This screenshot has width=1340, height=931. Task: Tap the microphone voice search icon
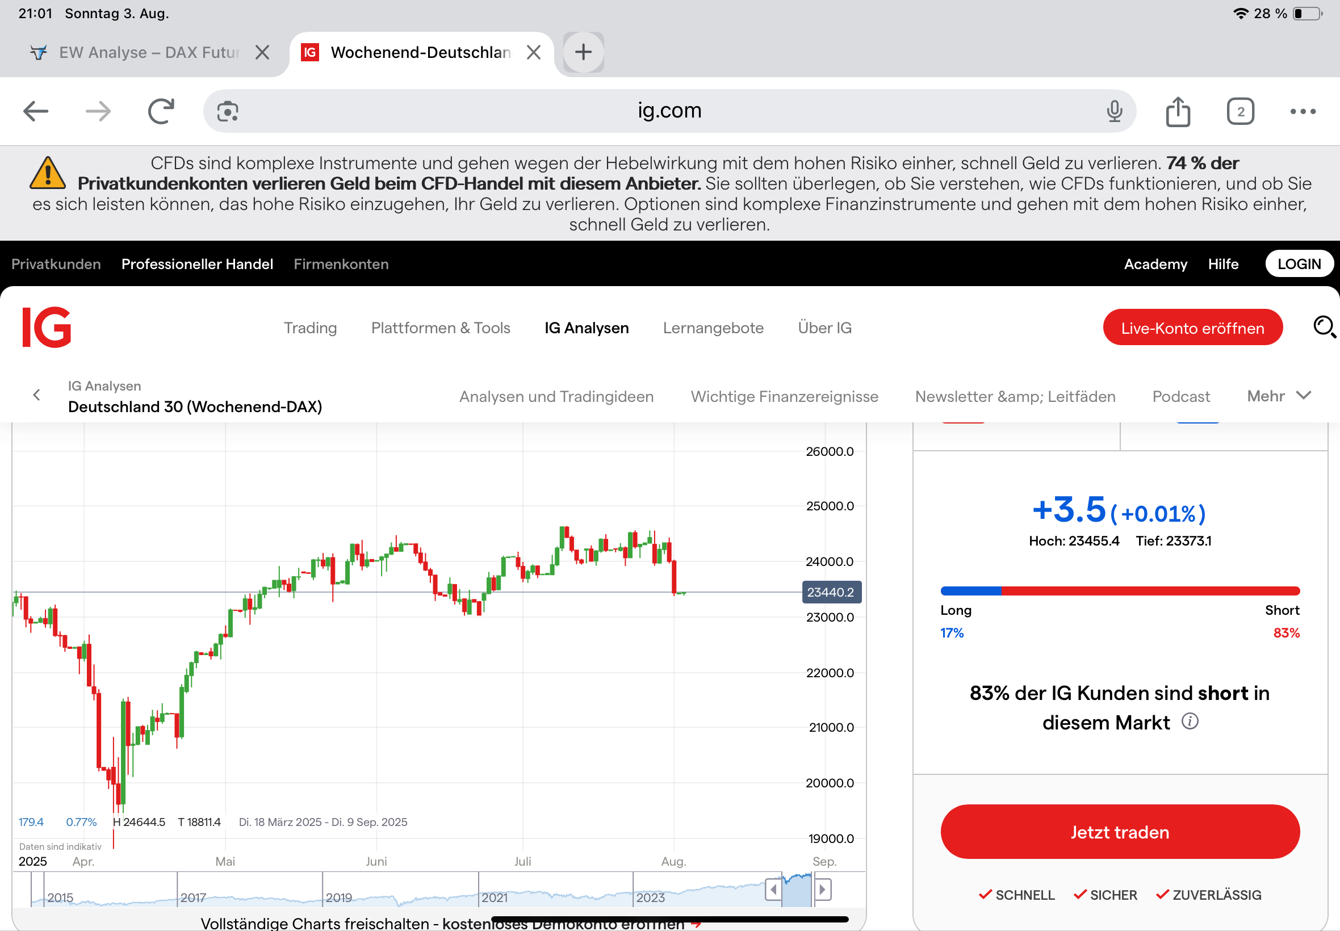coord(1113,111)
